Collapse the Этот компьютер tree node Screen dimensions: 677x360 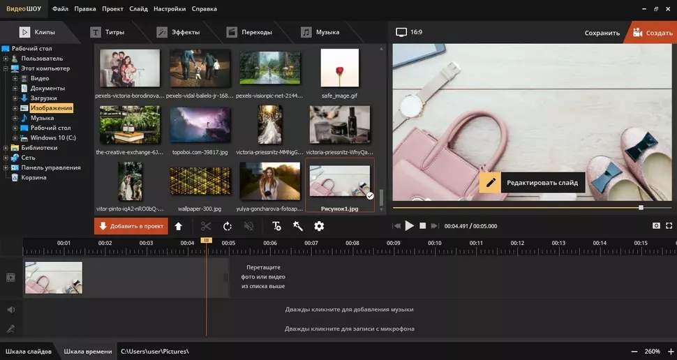[x=6, y=69]
